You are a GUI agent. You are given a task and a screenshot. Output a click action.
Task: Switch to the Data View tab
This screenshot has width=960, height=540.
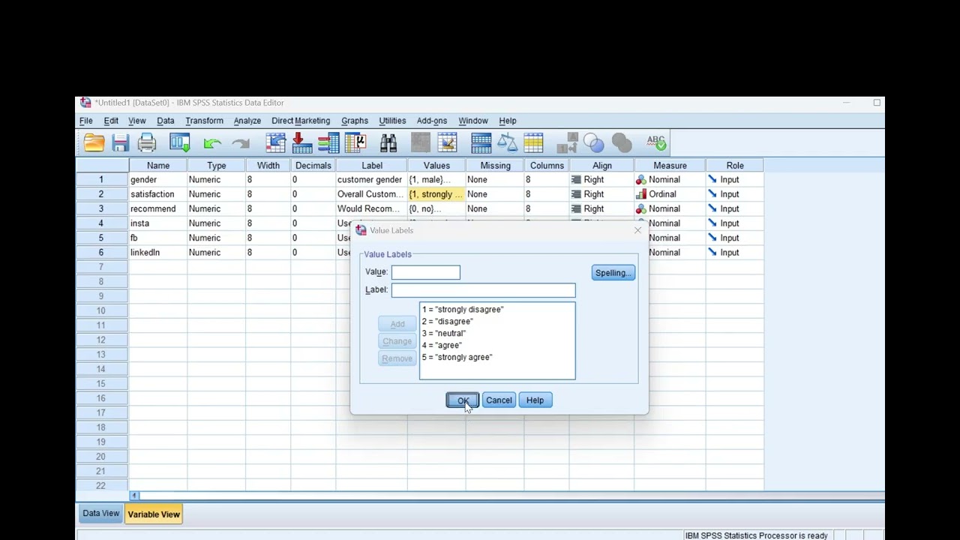tap(100, 514)
